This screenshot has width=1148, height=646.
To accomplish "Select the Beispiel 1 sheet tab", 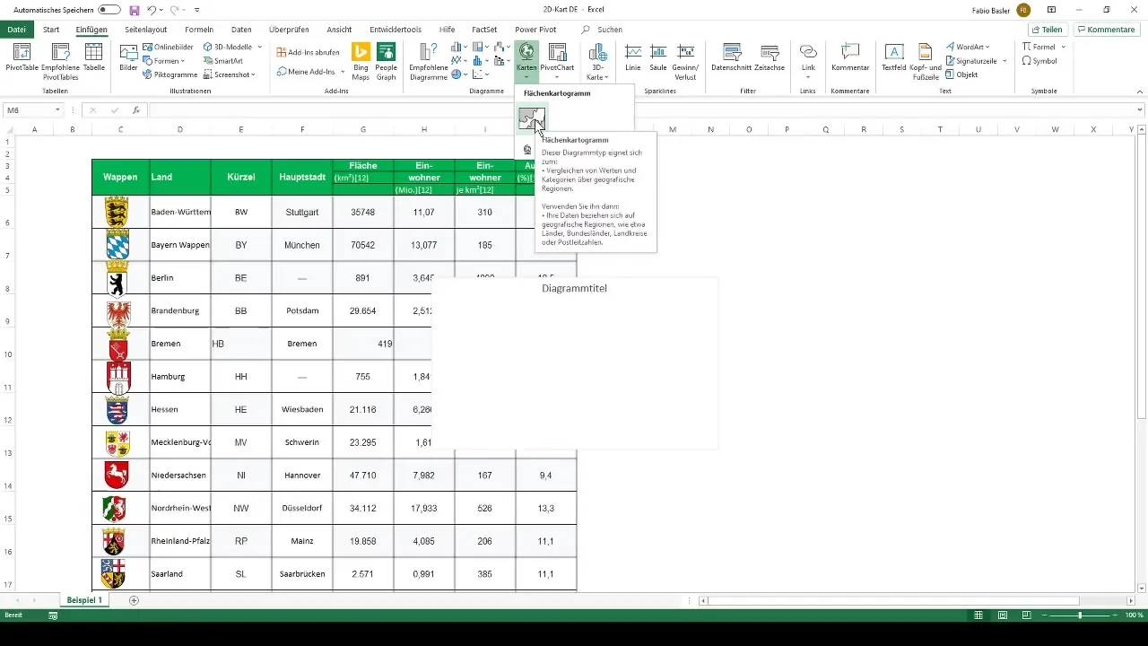I will tap(84, 599).
